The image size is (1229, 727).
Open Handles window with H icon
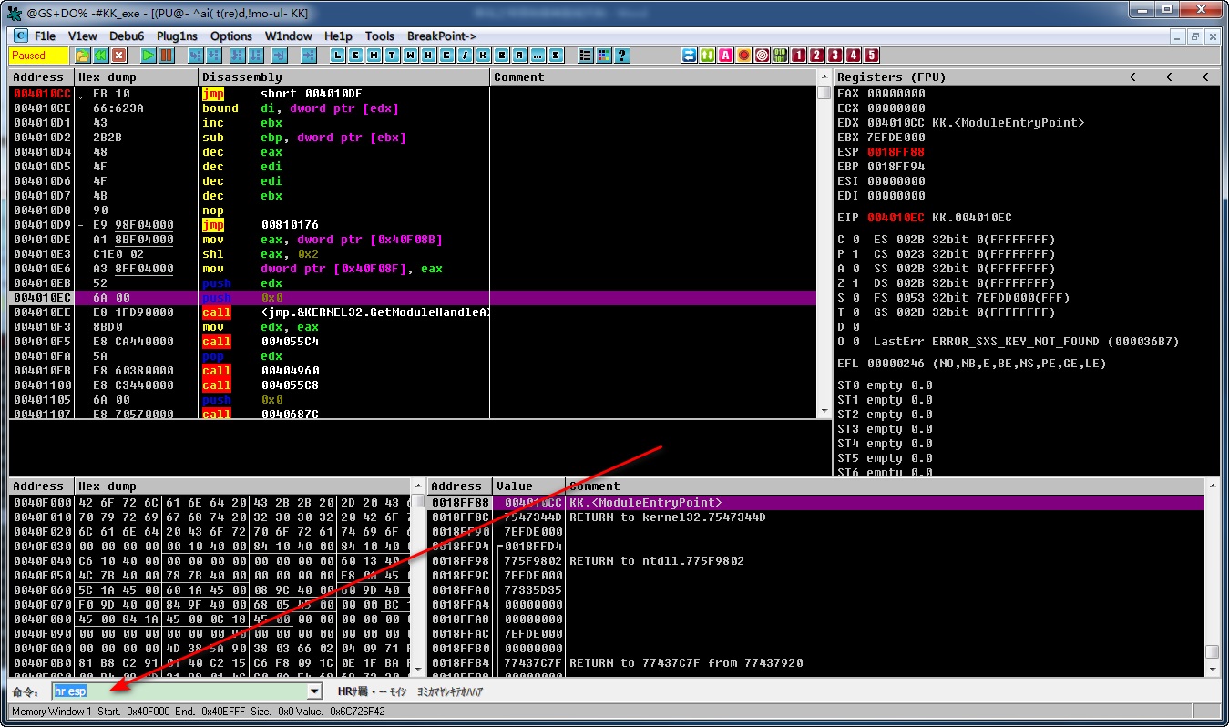click(x=429, y=56)
